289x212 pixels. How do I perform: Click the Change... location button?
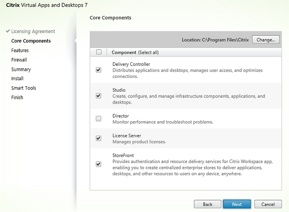(266, 40)
